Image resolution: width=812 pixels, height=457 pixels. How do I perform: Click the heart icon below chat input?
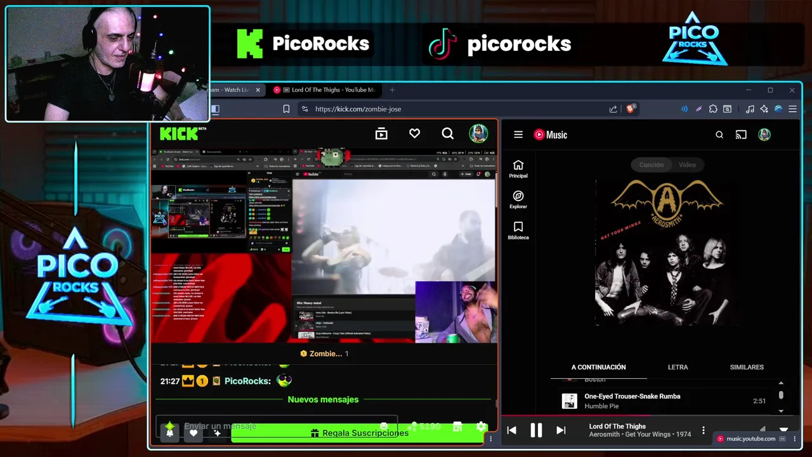193,433
